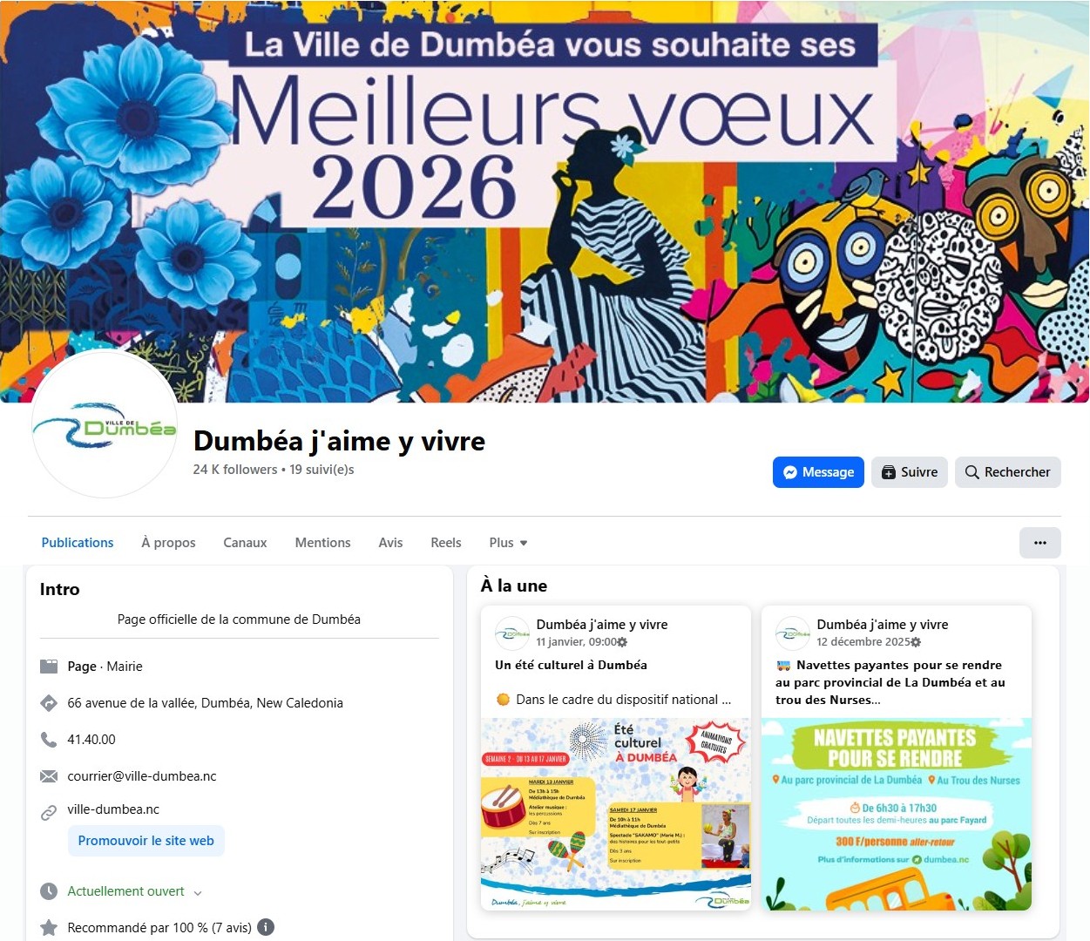
Task: Click the directions icon beside the address
Action: pos(49,702)
